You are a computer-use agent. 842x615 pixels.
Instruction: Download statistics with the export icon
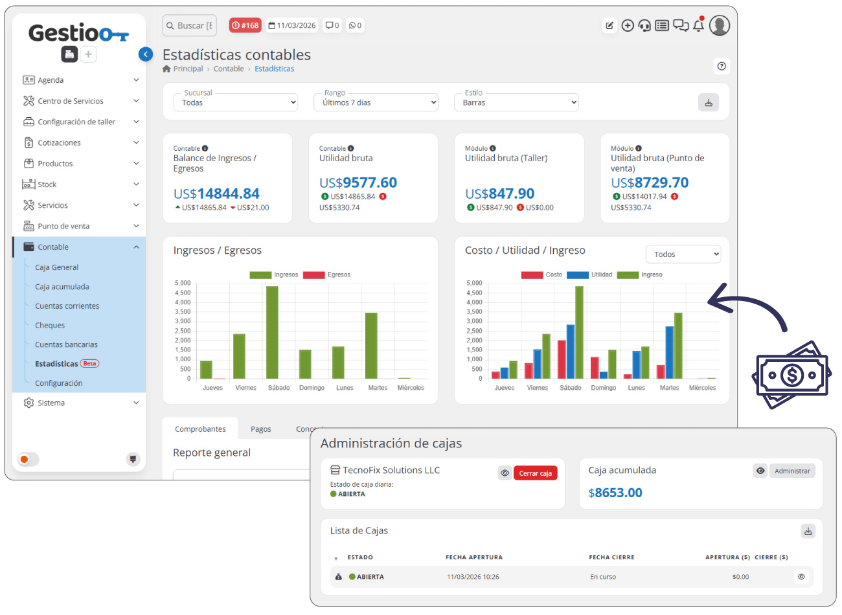(709, 102)
